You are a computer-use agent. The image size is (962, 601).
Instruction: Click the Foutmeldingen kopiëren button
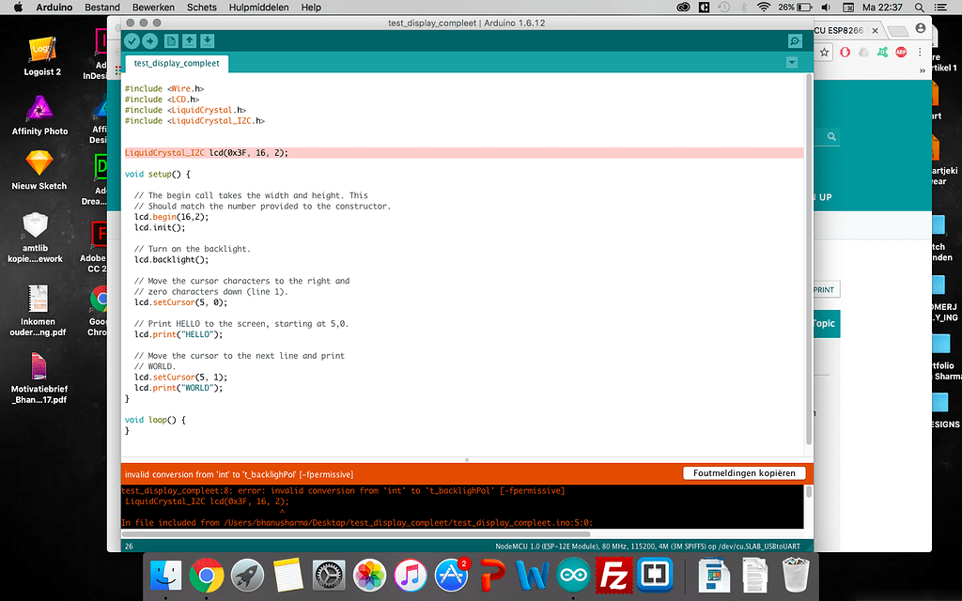(744, 473)
